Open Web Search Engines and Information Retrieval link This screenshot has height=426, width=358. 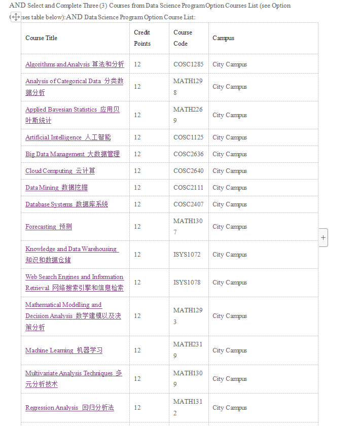pyautogui.click(x=75, y=282)
